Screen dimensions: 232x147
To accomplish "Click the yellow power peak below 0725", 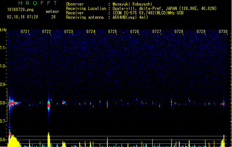I will pos(107,142).
